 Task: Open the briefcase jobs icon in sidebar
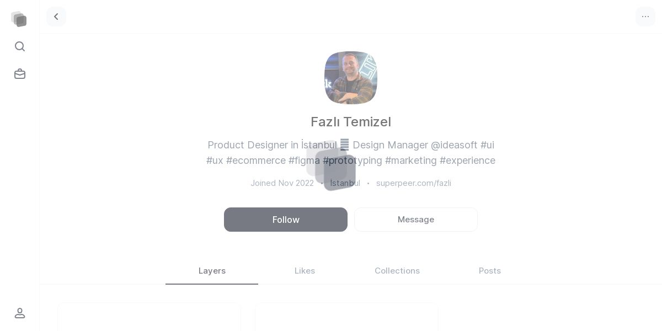(x=20, y=74)
